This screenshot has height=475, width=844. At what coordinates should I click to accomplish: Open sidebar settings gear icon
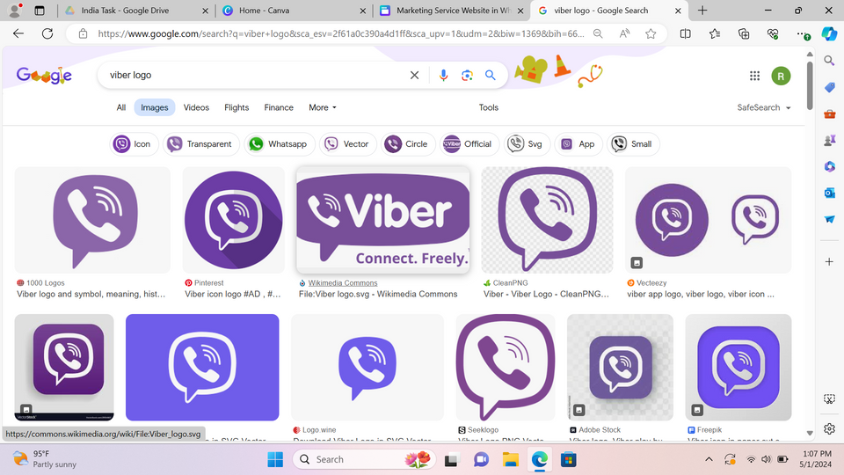[829, 428]
